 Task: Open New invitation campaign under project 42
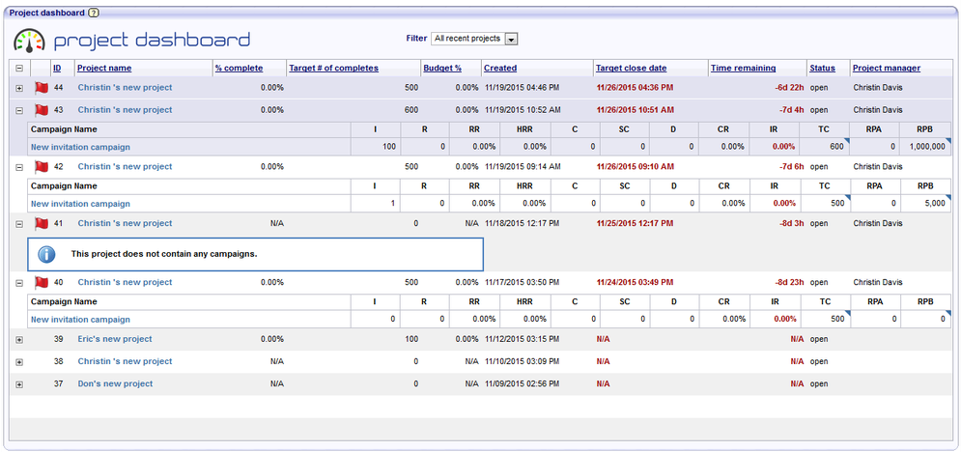point(80,204)
